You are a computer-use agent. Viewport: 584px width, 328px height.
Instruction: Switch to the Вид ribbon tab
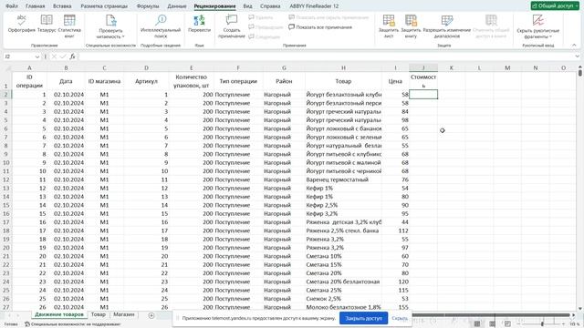click(247, 6)
